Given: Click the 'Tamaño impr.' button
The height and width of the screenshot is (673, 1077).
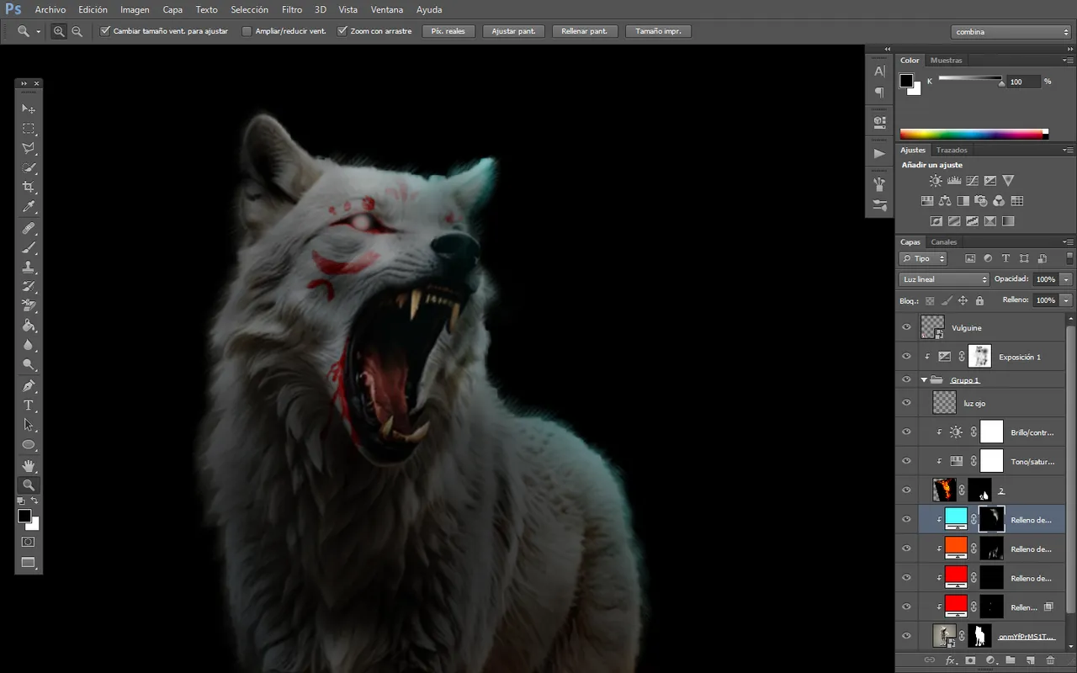Looking at the screenshot, I should pyautogui.click(x=659, y=31).
